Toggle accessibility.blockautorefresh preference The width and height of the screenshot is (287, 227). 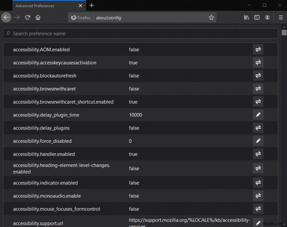[x=258, y=76]
